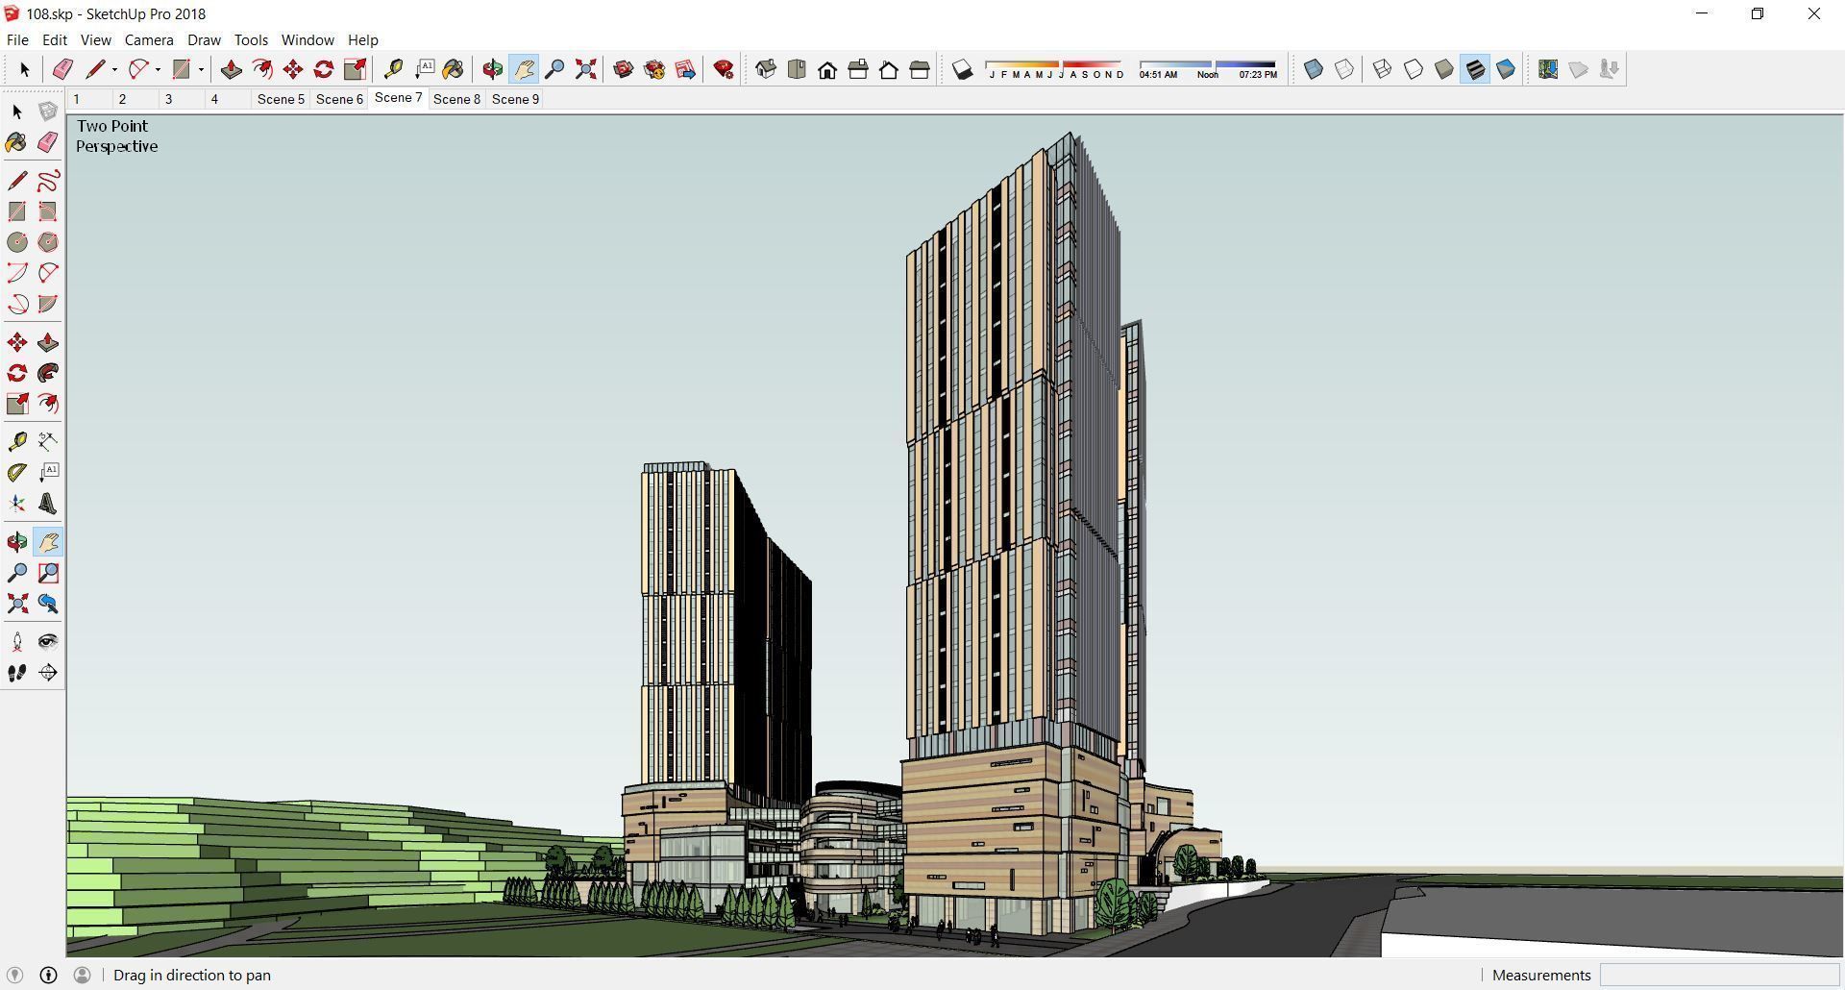
Task: Switch to Iso standard view
Action: (766, 69)
